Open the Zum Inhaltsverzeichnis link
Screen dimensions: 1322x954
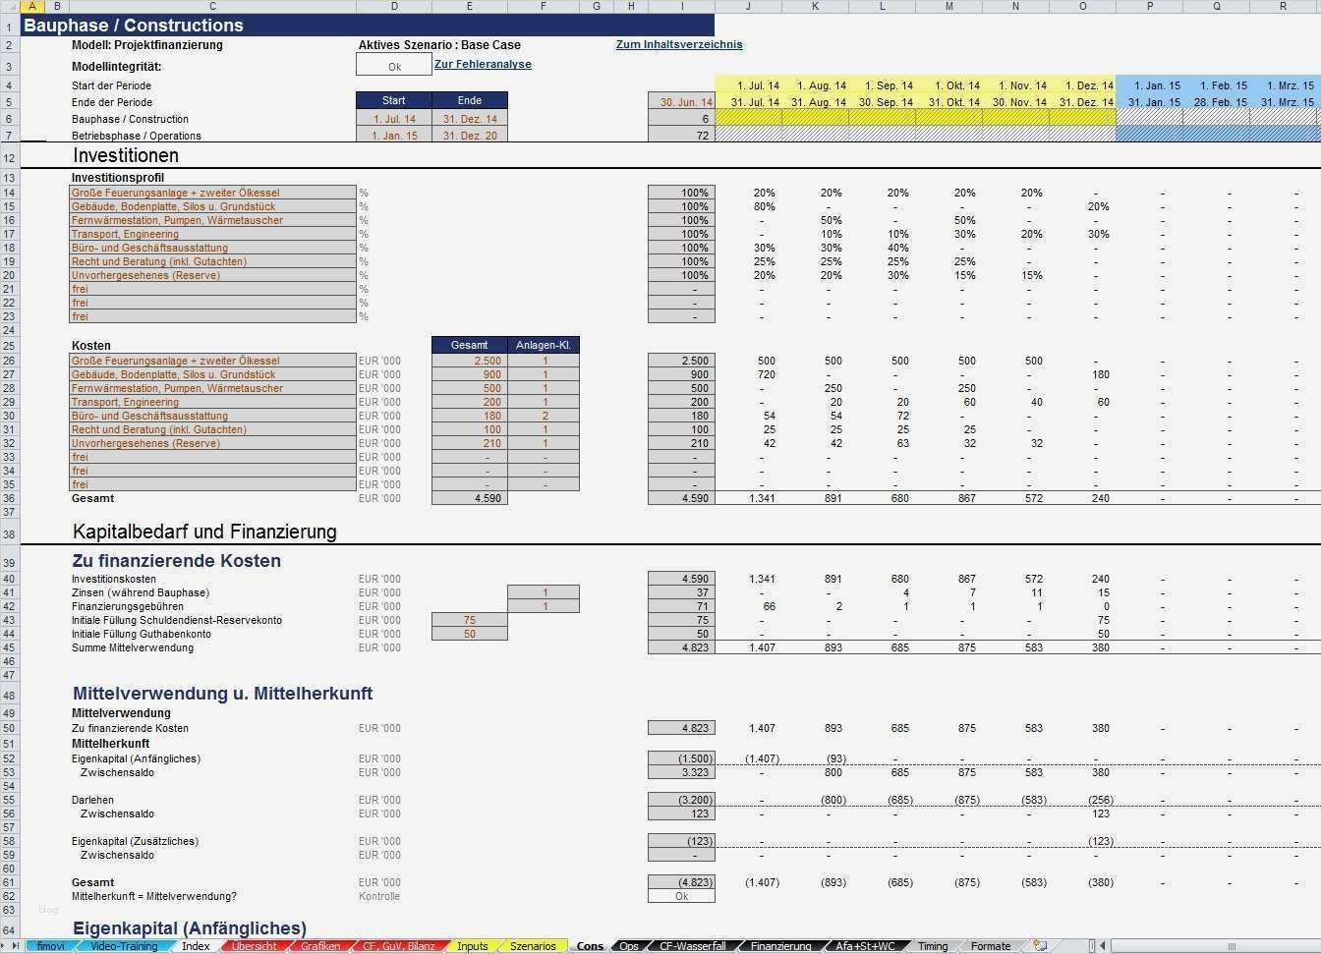(x=679, y=44)
